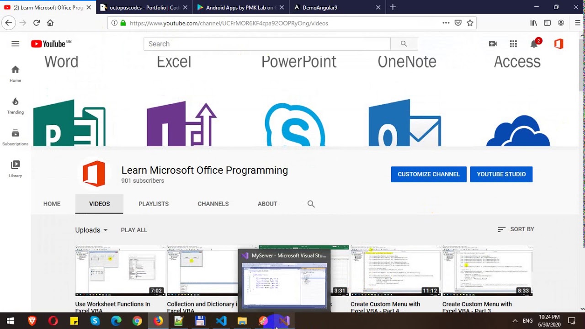Open the Windows Start menu
The height and width of the screenshot is (329, 585).
pos(10,321)
